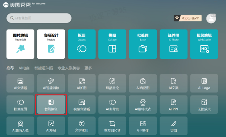Open the user avatar profile
This screenshot has height=137, width=226.
[x=211, y=19]
